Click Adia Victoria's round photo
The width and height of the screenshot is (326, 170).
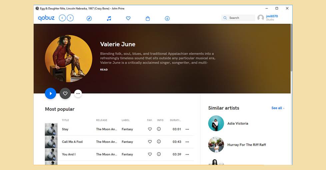click(216, 123)
